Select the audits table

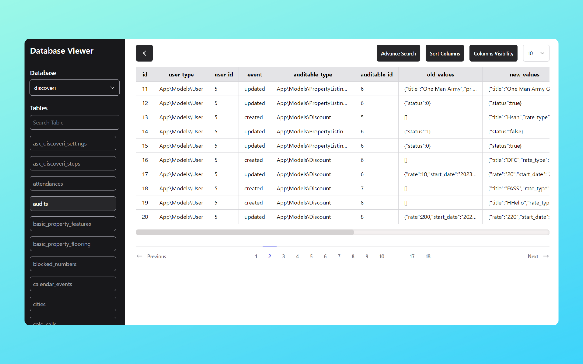tap(73, 204)
